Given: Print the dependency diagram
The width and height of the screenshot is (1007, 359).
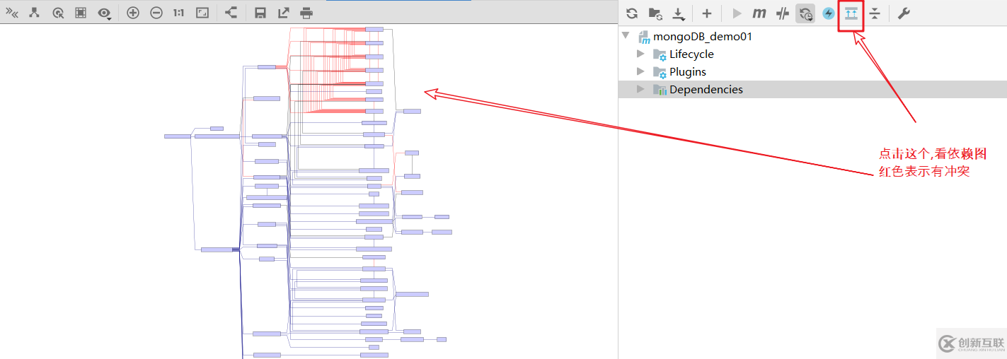Looking at the screenshot, I should point(306,13).
